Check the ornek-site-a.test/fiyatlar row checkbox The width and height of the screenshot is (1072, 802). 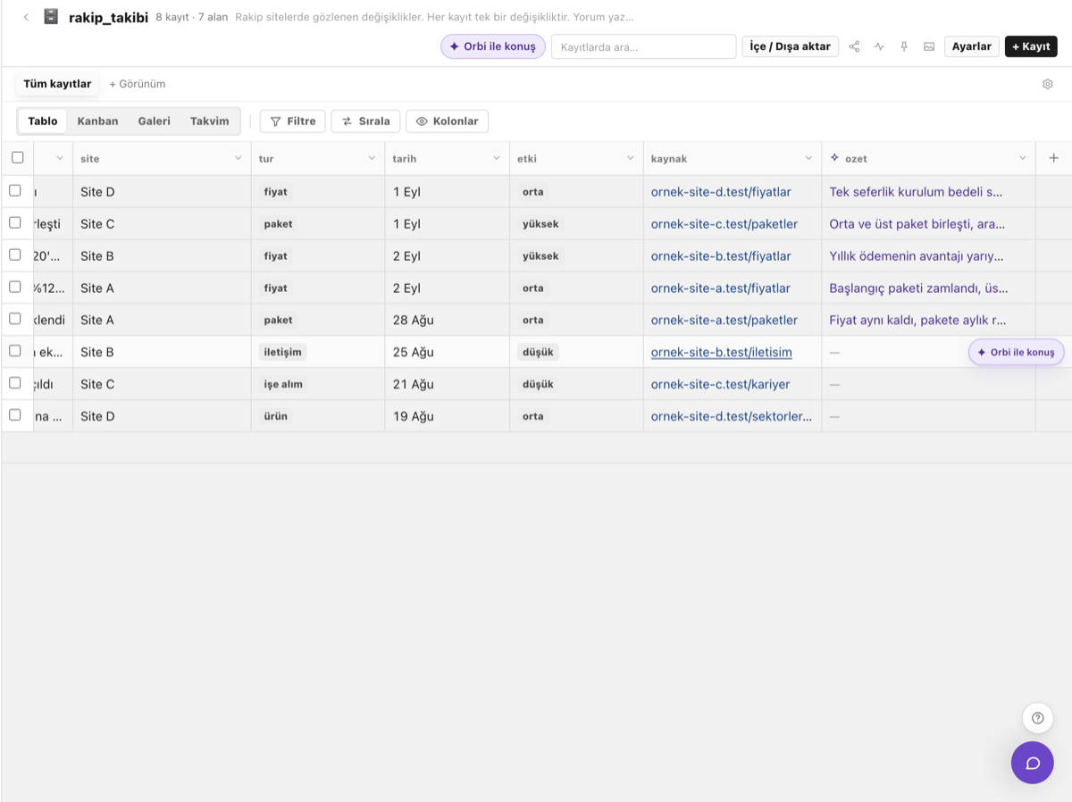click(x=15, y=288)
